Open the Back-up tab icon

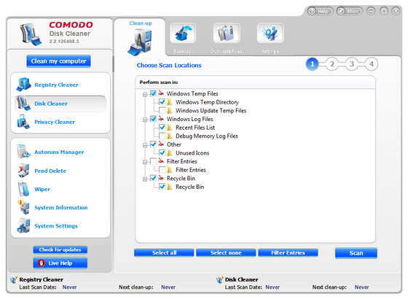[183, 34]
